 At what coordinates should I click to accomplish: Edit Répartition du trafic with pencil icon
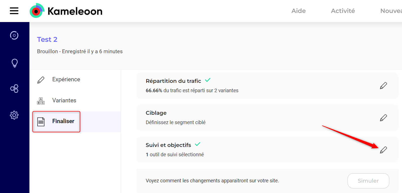[383, 86]
